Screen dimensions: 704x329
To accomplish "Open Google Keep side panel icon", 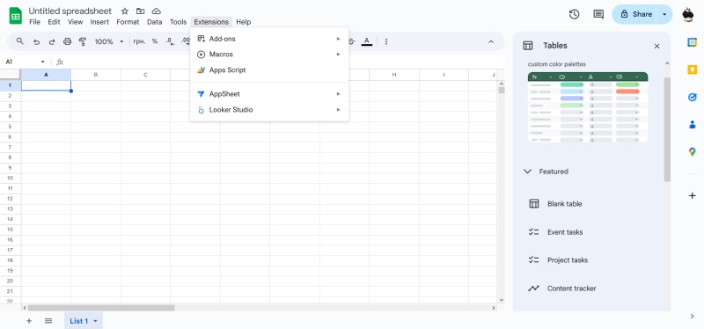I will [692, 69].
